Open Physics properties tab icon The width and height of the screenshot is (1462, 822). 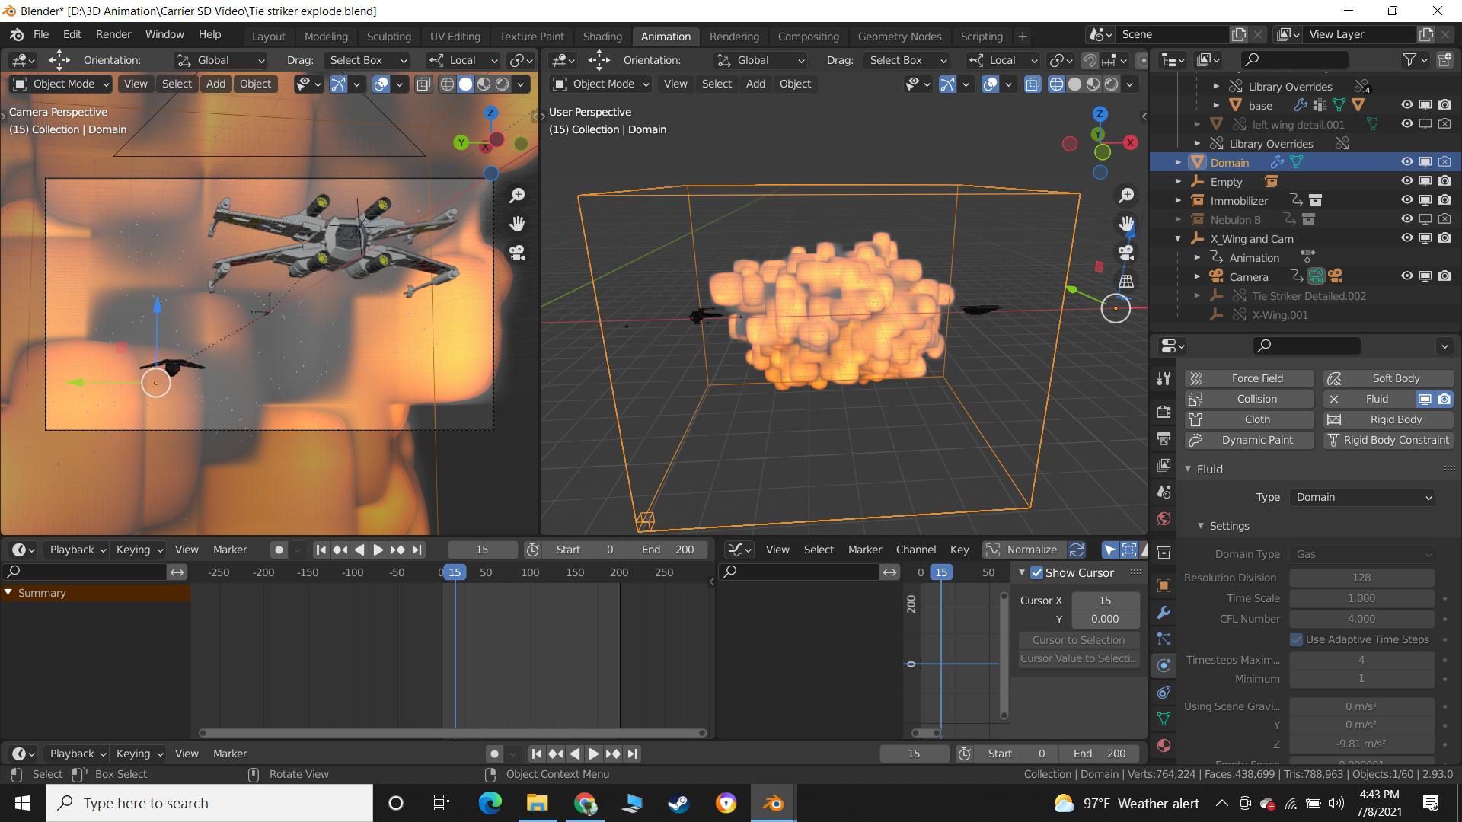[x=1164, y=665]
